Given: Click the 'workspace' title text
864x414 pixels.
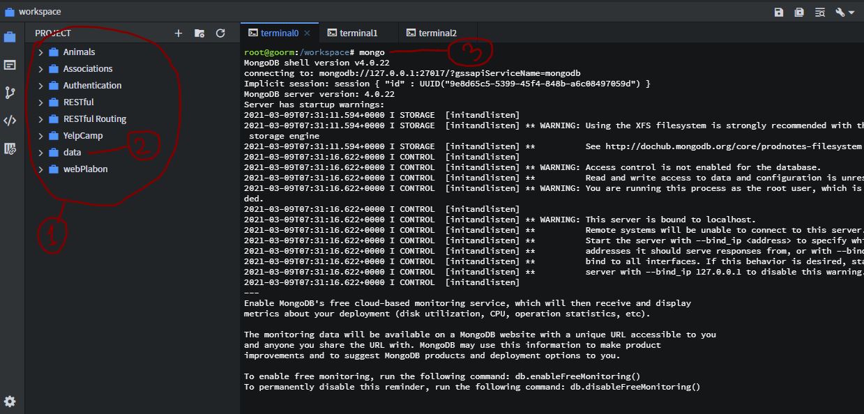Looking at the screenshot, I should click(40, 12).
